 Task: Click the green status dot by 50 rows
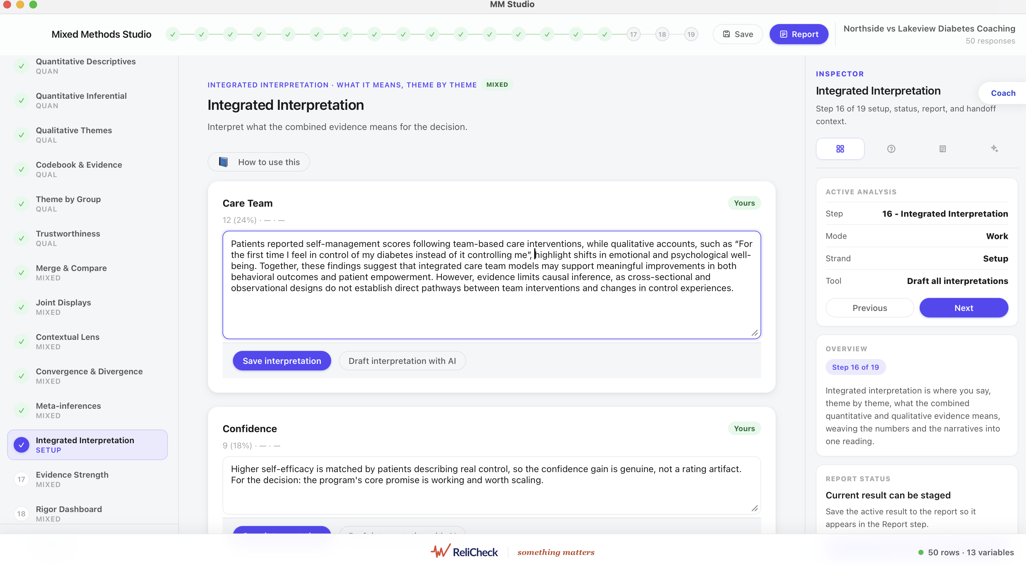[921, 552]
